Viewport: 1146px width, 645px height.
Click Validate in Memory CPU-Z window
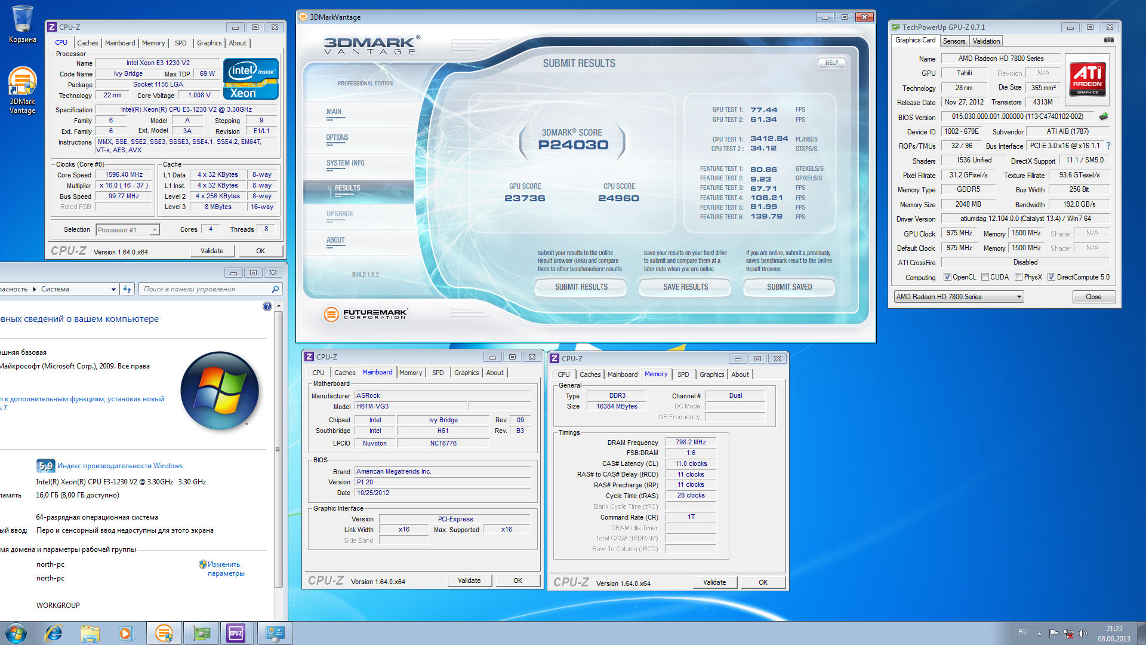[x=714, y=582]
